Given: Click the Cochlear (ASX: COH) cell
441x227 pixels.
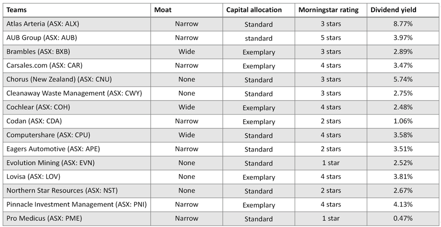Looking at the screenshot, I should (x=38, y=107).
